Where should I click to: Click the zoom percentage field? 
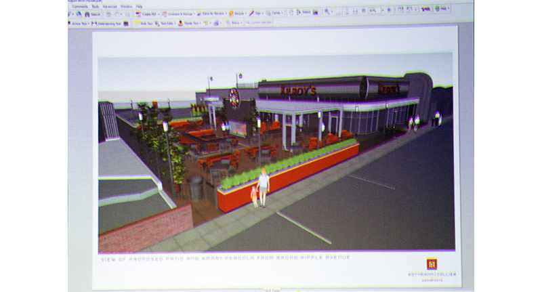[375, 10]
